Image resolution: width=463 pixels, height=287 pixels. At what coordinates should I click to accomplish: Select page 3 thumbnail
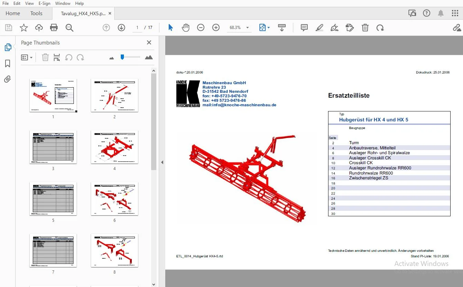pyautogui.click(x=53, y=147)
